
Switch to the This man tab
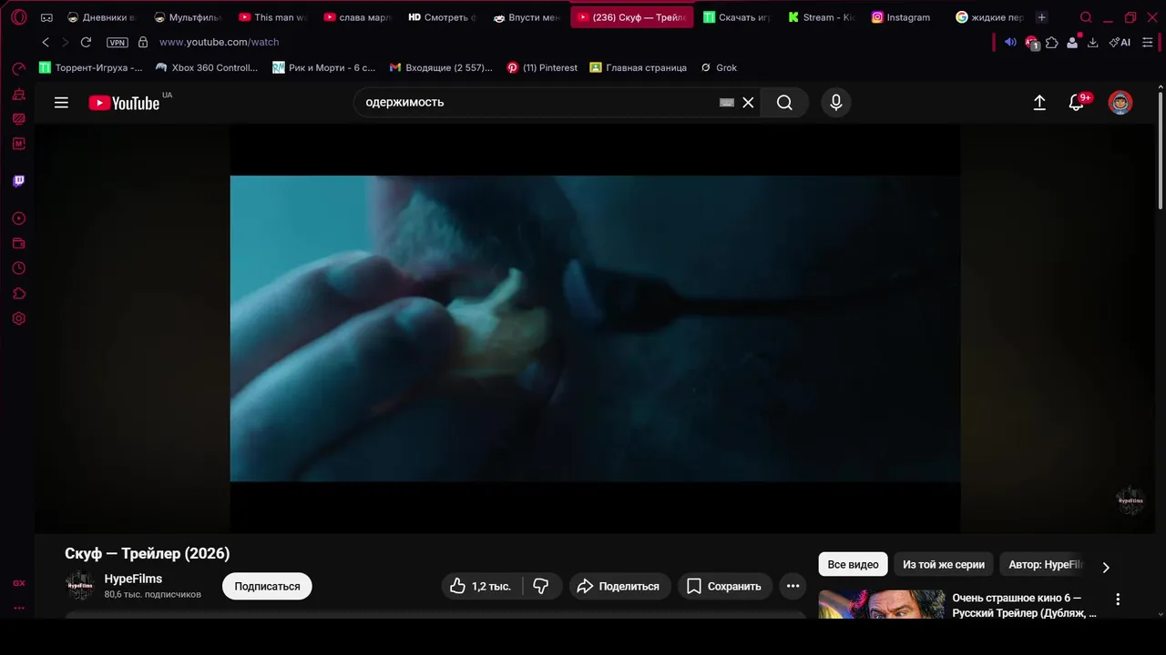pyautogui.click(x=273, y=17)
